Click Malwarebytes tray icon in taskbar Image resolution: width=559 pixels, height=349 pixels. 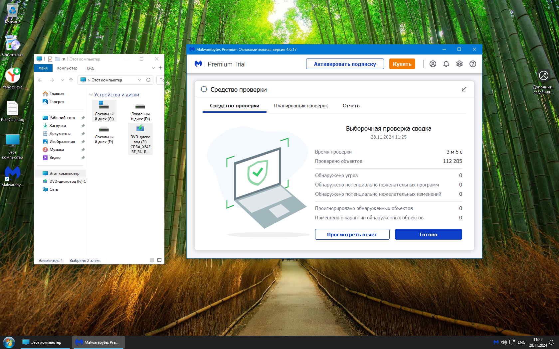coord(496,342)
